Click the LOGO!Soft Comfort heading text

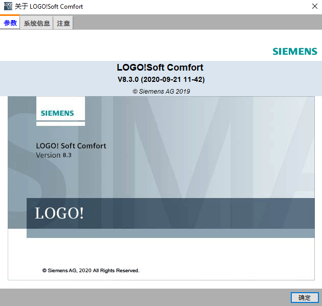tap(160, 68)
